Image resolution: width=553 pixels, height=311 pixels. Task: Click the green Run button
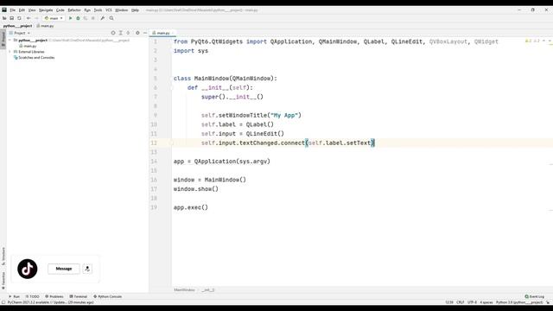(70, 18)
